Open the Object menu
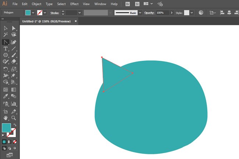Viewport: 239px width, 159px height. point(36,4)
